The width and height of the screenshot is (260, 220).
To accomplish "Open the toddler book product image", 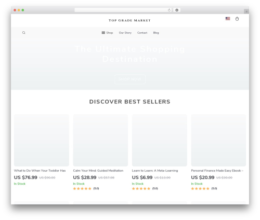I will (x=42, y=140).
